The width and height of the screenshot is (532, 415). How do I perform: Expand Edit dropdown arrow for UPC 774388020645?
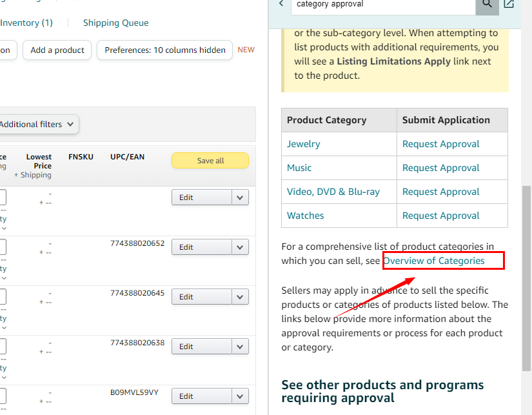point(240,297)
